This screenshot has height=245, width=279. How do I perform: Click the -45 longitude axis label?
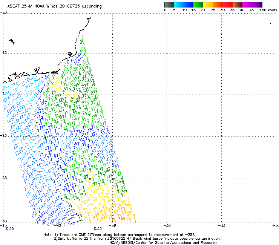[x=3, y=225]
